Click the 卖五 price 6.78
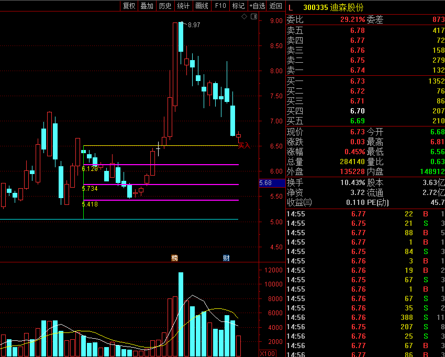 (x=357, y=30)
